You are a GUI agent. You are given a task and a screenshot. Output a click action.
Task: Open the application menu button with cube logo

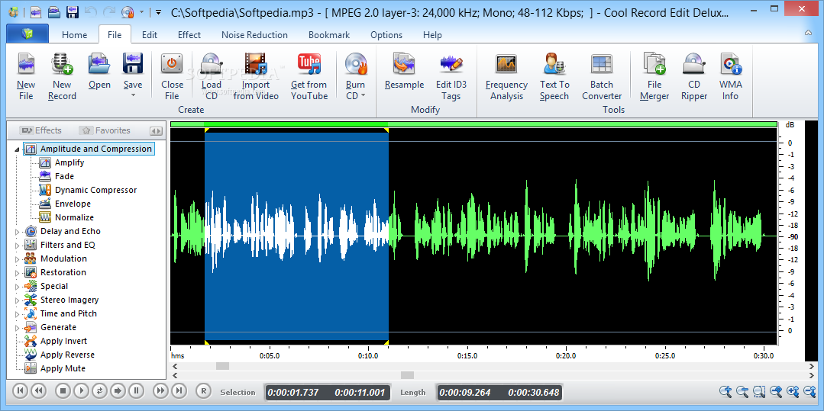[27, 34]
